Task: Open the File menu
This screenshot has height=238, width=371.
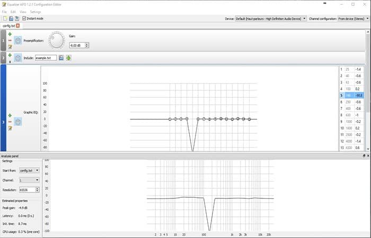Action: (x=4, y=12)
